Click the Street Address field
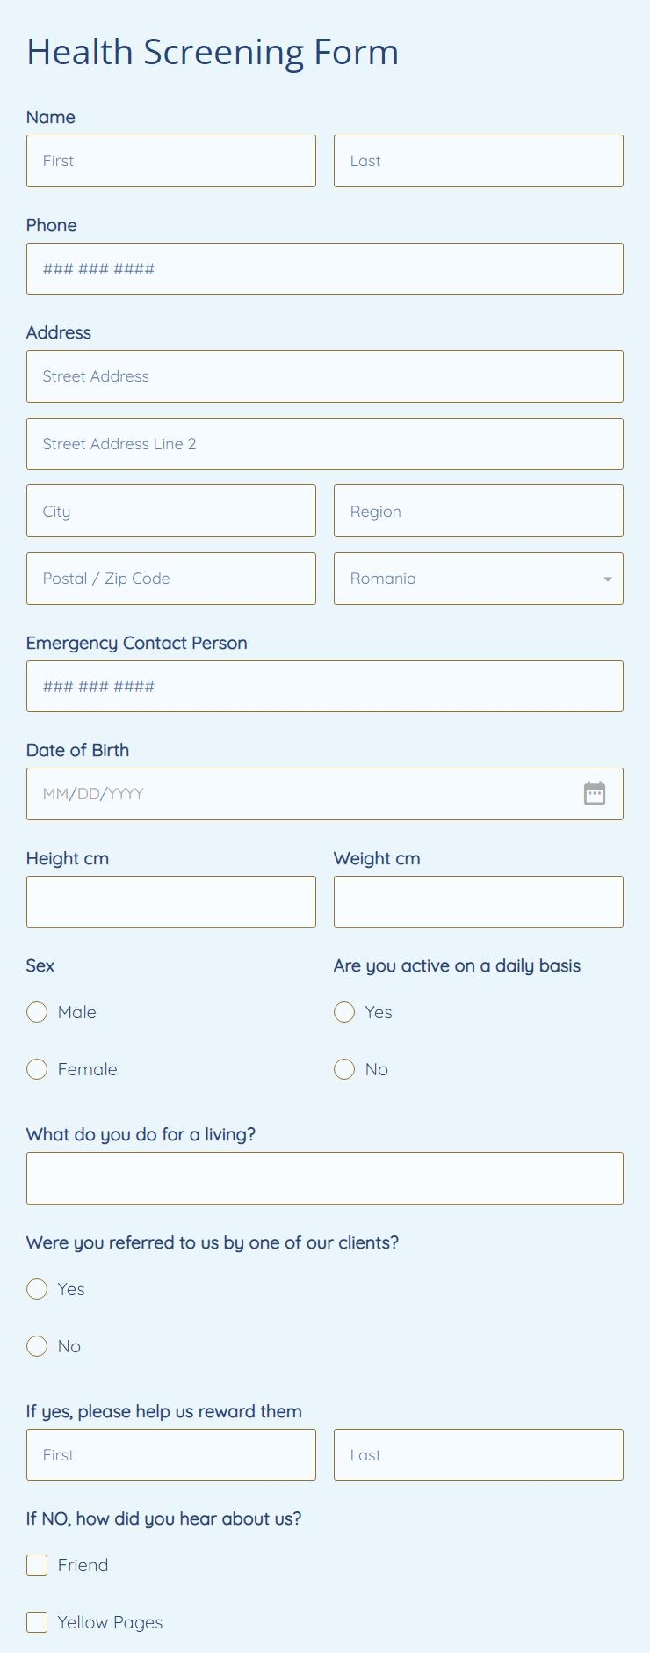 (x=324, y=376)
